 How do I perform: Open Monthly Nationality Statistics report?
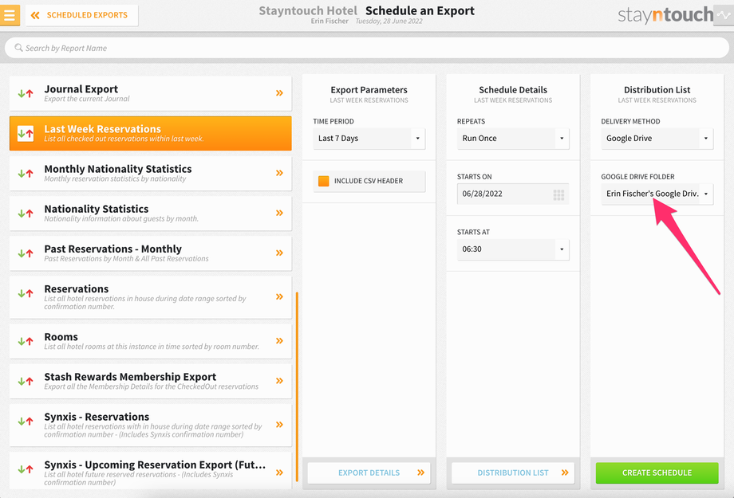(150, 174)
